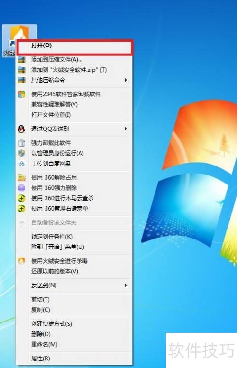This screenshot has width=237, height=368.
Task: Click WinRAR icon beside 添加到压缩文件(A)...
Action: 22,60
